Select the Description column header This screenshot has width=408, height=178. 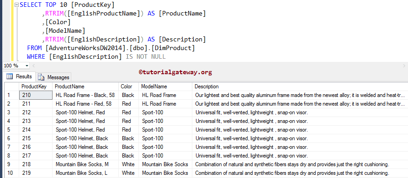click(300, 86)
